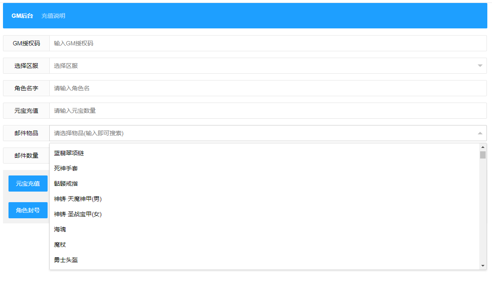Click the 邮件物品 item search box

pos(263,133)
